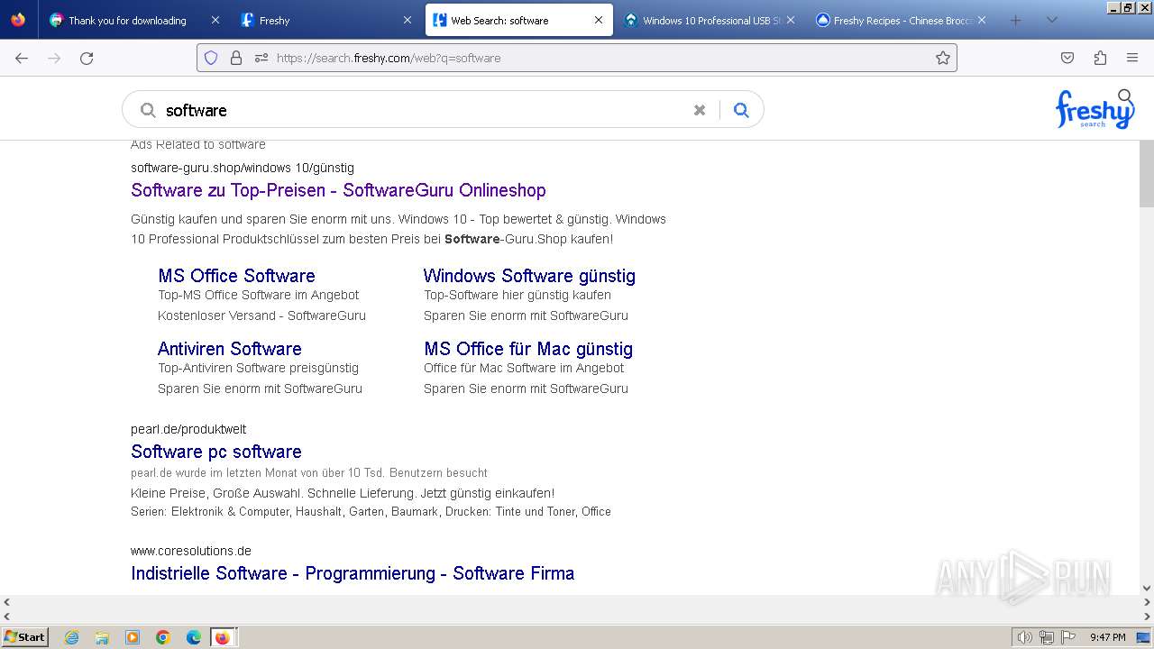Open 'Windows Software günstig' sitelink
Screen dimensions: 1154x649
click(x=529, y=276)
